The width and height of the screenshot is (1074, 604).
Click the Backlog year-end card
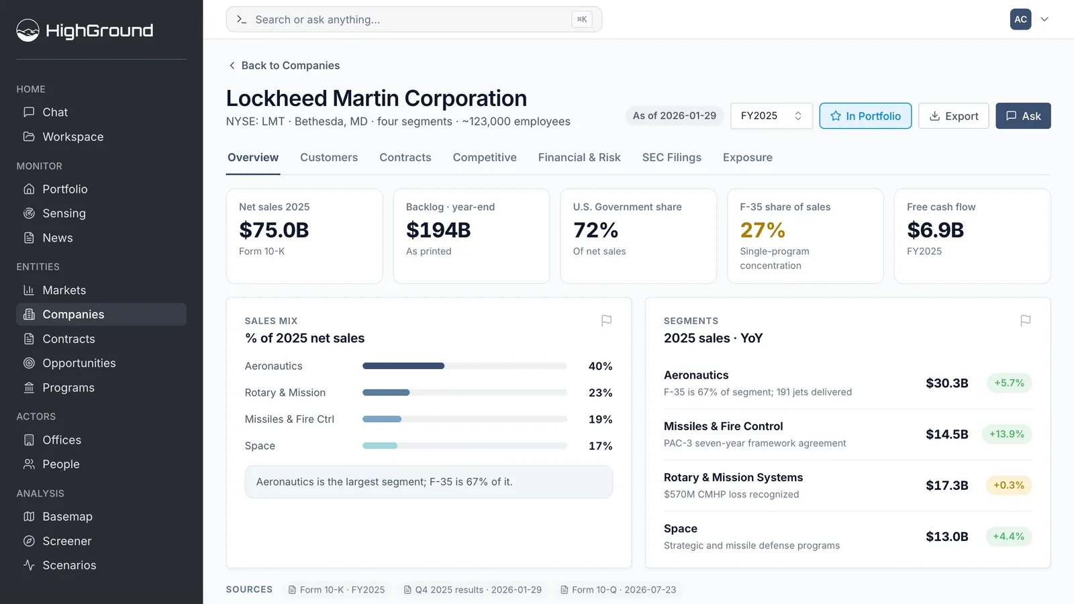471,236
